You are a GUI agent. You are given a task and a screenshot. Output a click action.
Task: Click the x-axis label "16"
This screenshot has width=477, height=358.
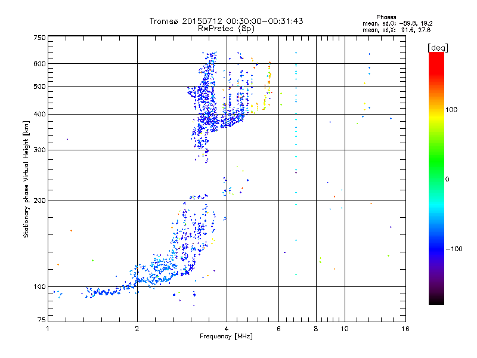[x=405, y=329]
